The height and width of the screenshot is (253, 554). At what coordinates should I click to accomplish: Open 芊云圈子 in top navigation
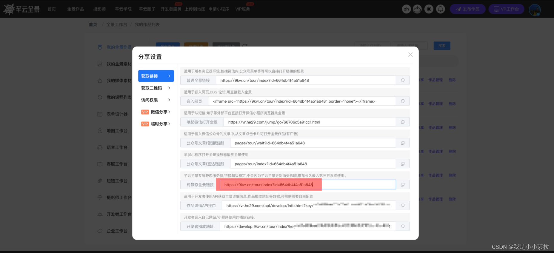pyautogui.click(x=147, y=9)
